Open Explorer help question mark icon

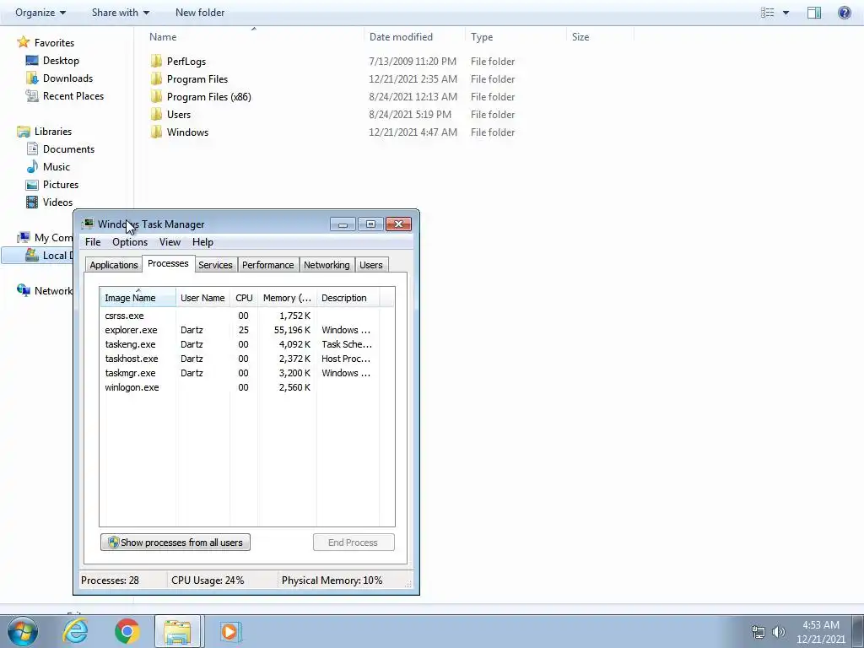point(844,12)
